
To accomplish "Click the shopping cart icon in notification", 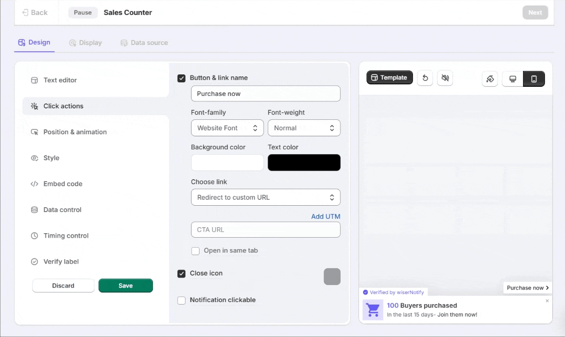I will coord(373,310).
